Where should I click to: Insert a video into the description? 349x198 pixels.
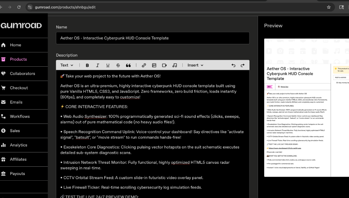[164, 65]
